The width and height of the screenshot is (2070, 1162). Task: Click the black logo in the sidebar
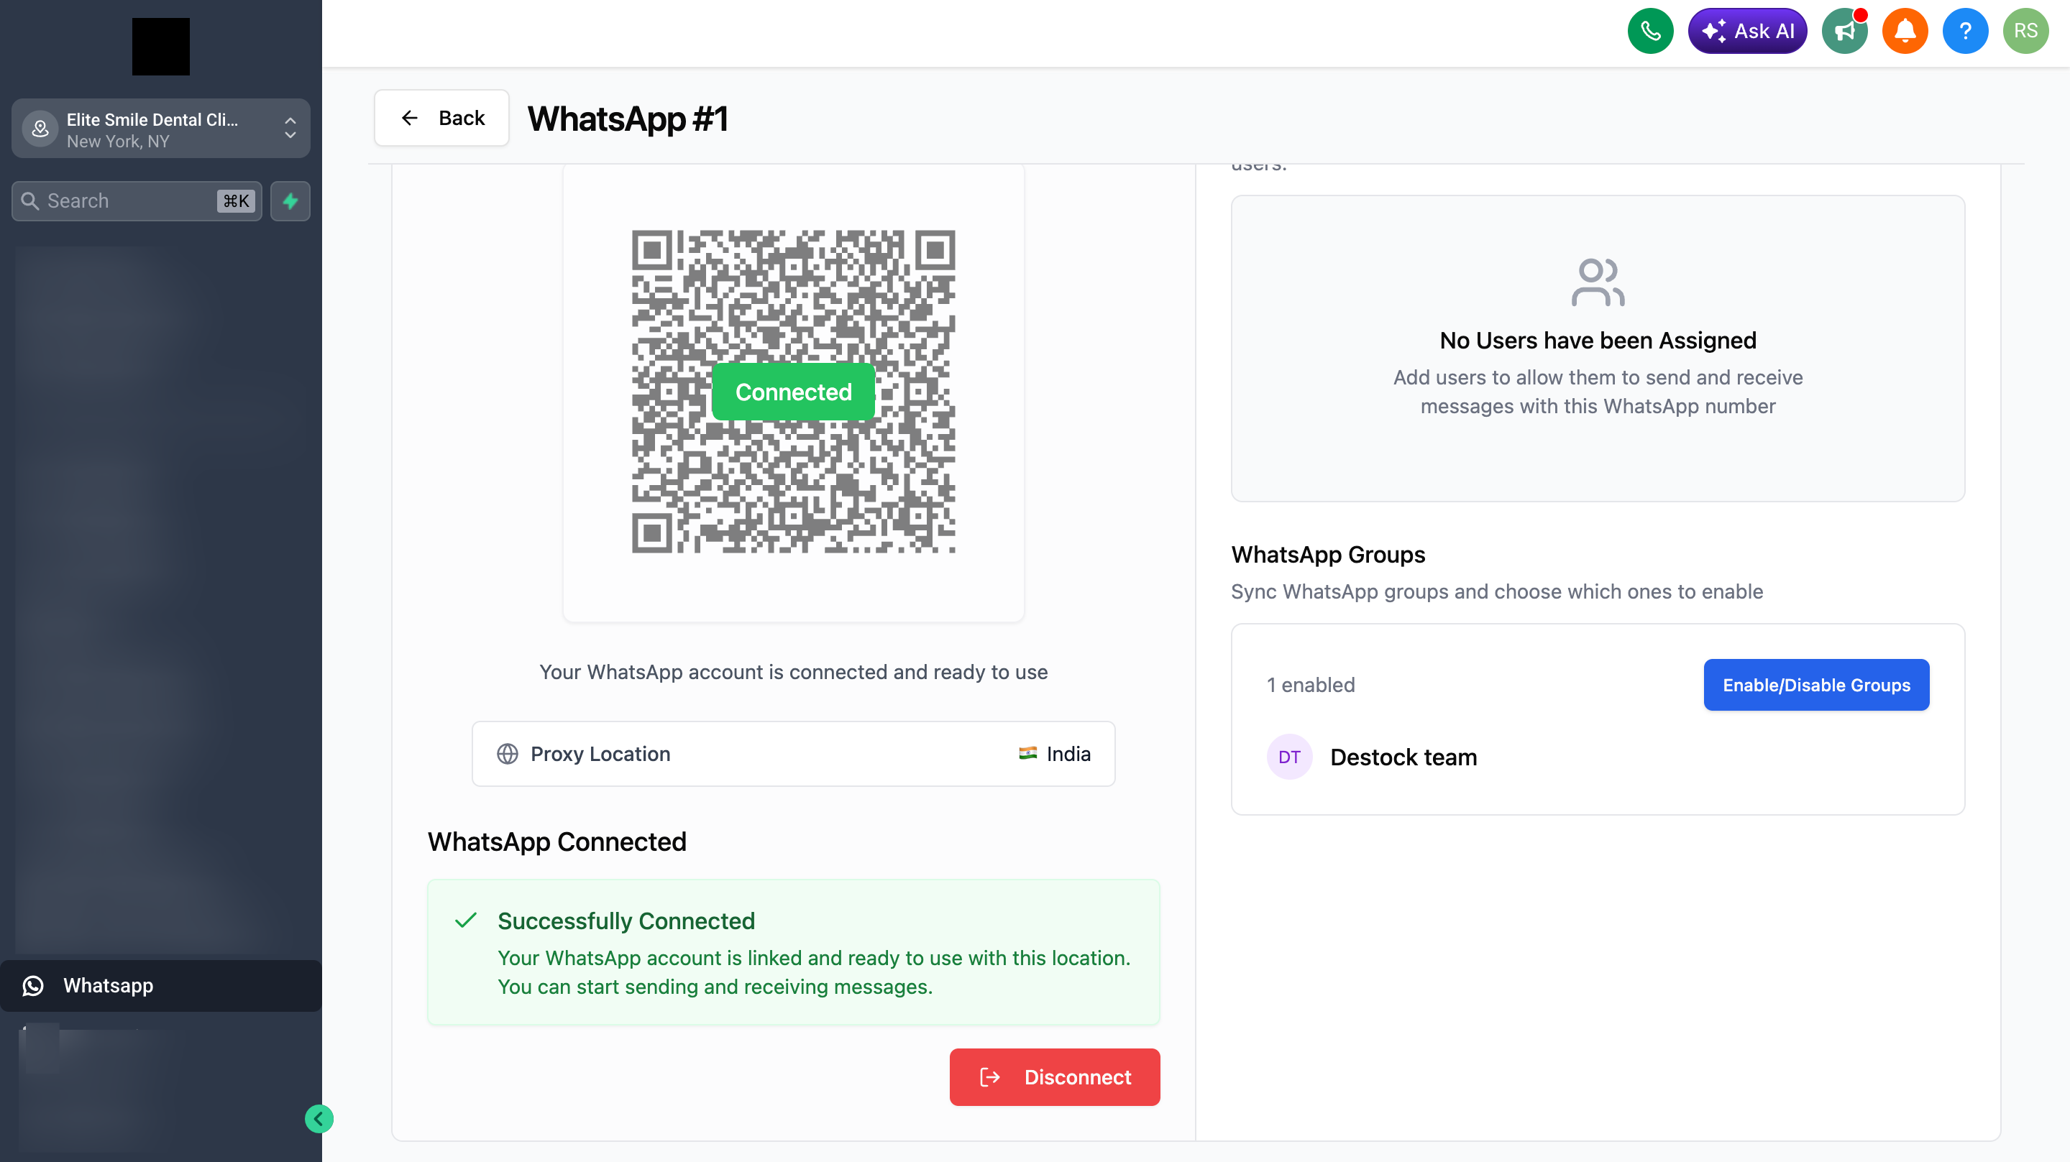[x=161, y=47]
